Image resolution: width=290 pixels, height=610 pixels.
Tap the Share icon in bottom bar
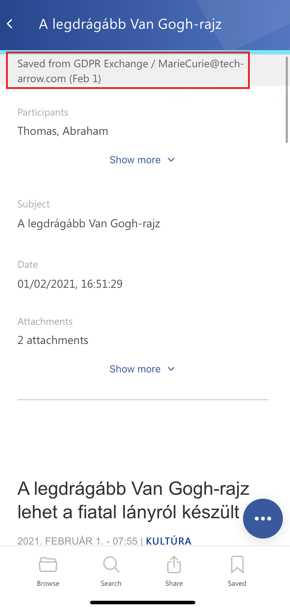174,564
